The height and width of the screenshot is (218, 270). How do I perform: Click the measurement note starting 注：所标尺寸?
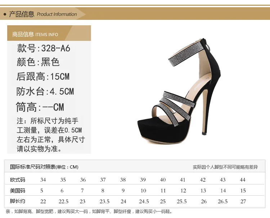[x=51, y=135]
